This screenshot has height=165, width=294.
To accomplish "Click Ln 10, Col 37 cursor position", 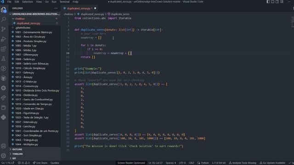I will [x=155, y=163].
